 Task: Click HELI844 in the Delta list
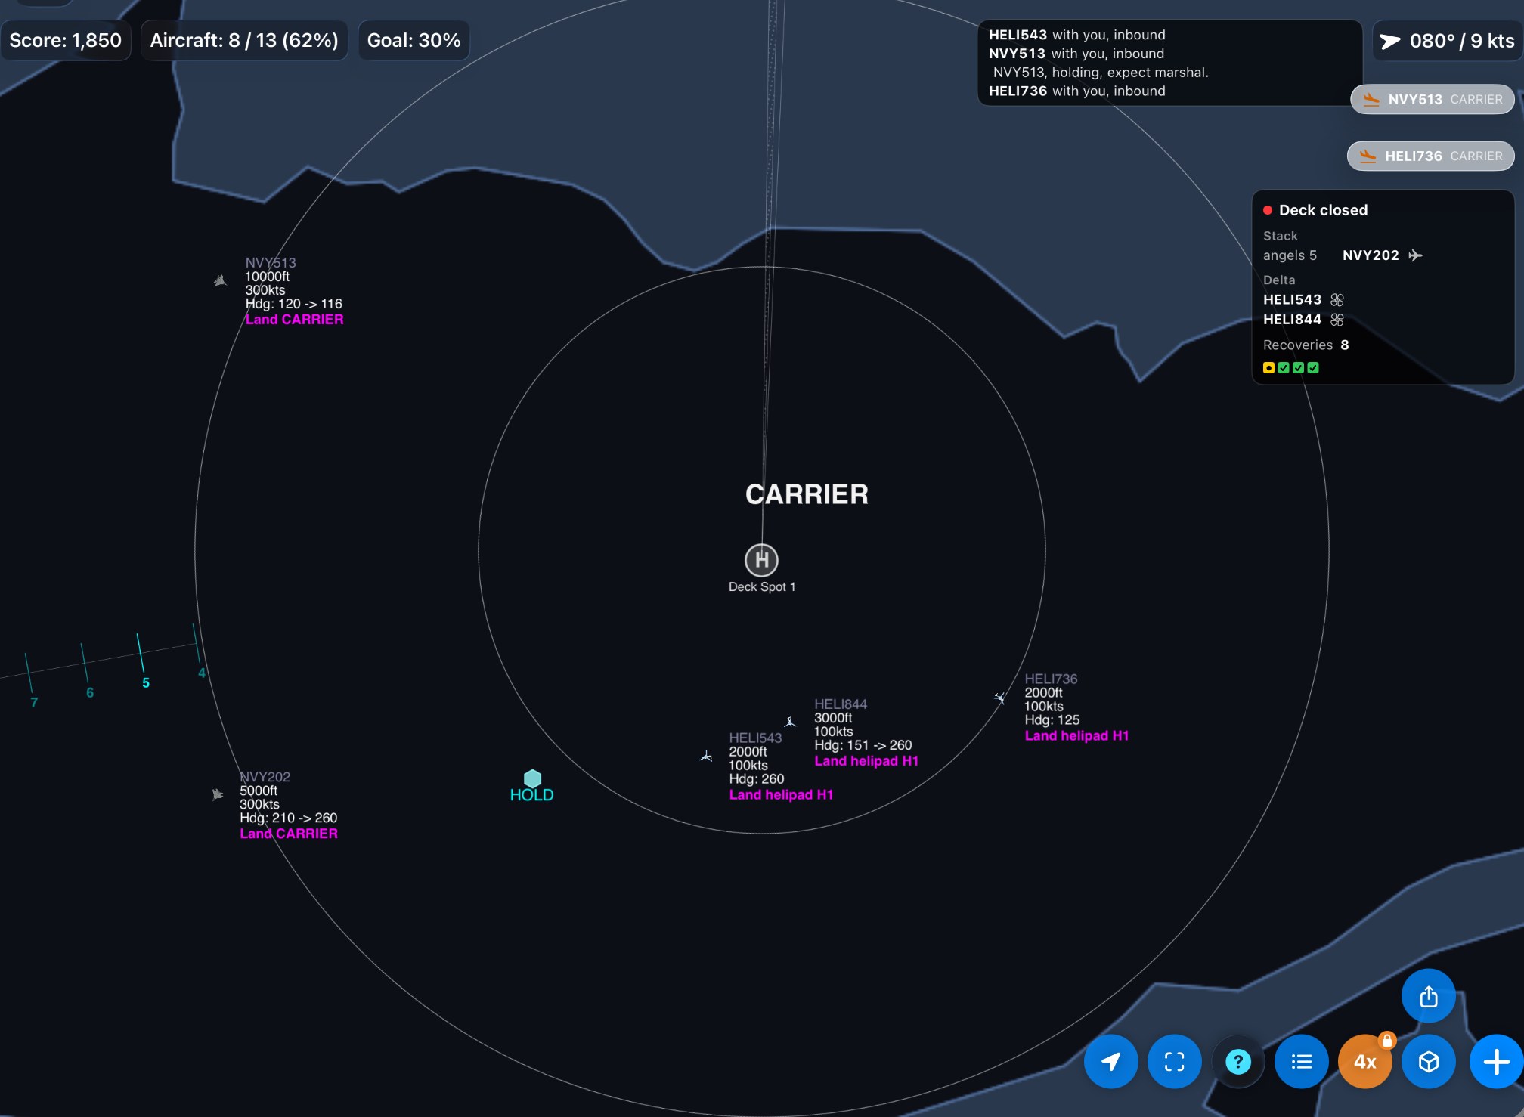1292,320
